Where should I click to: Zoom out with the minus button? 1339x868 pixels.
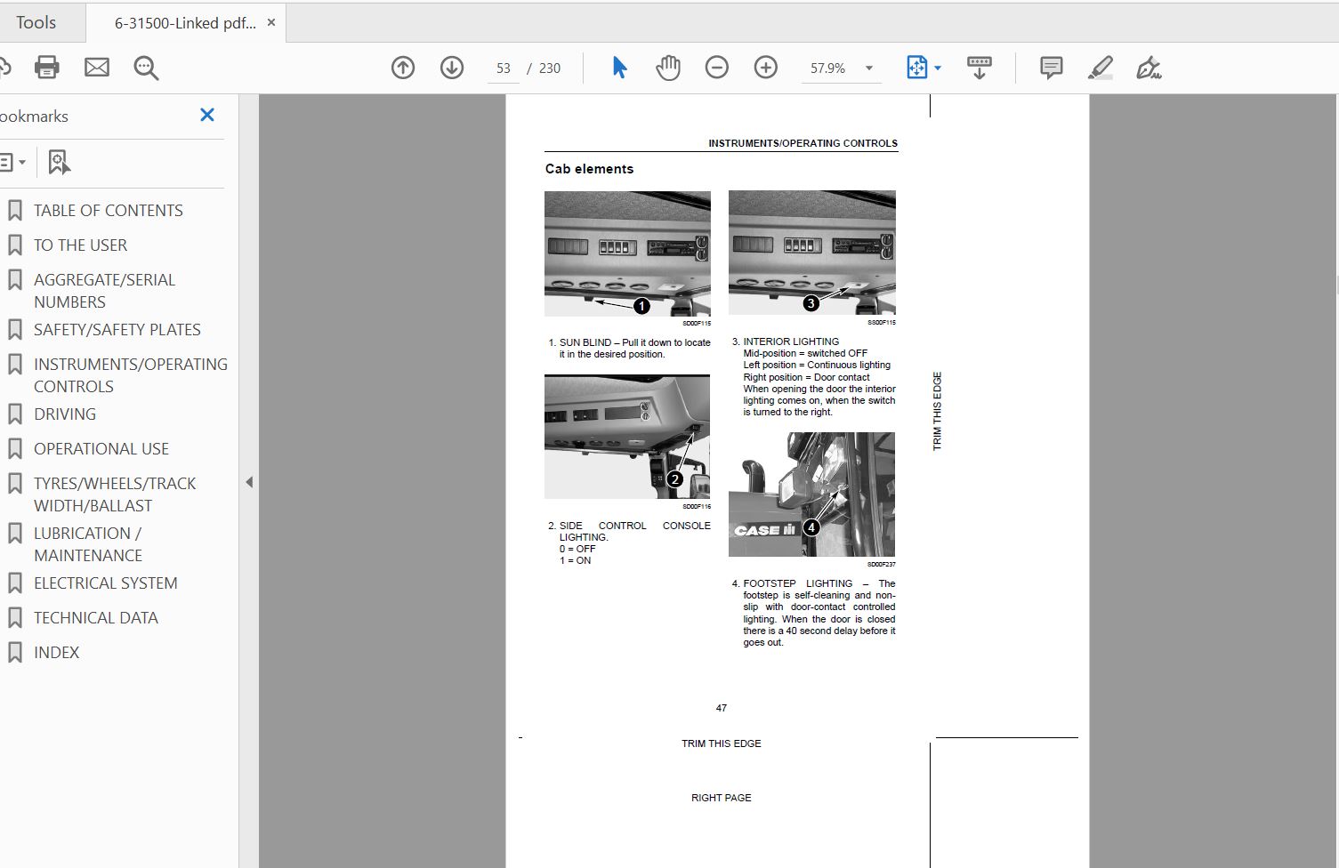pyautogui.click(x=716, y=68)
